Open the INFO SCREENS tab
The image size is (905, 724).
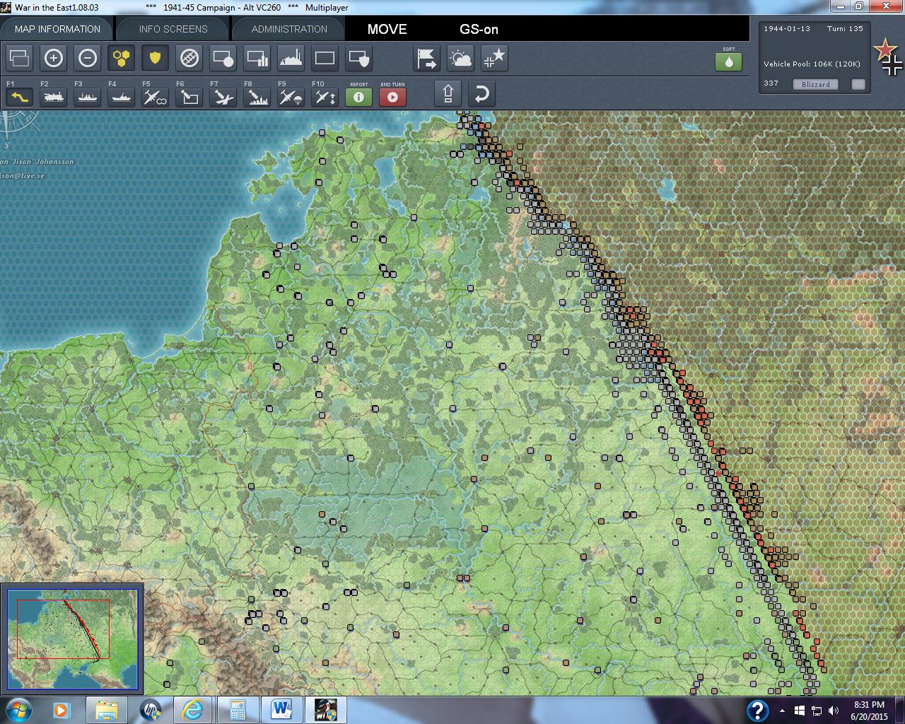pyautogui.click(x=173, y=29)
